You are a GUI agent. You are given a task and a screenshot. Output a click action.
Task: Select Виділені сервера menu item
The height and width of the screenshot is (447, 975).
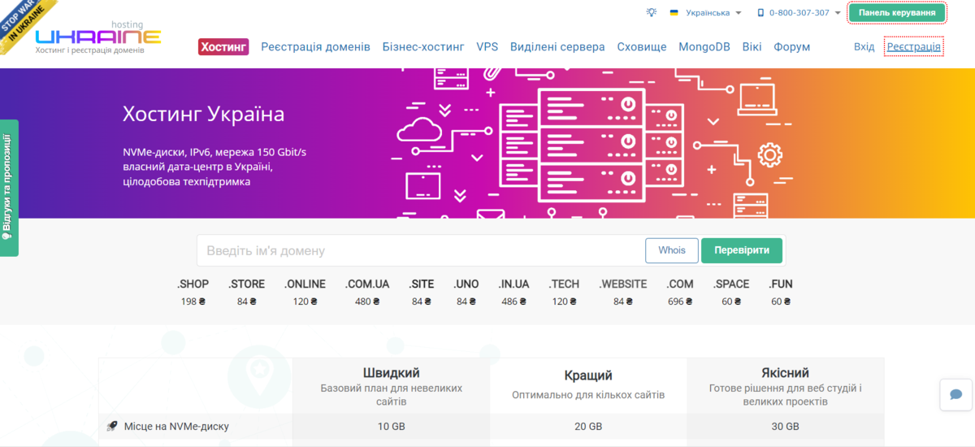(557, 46)
